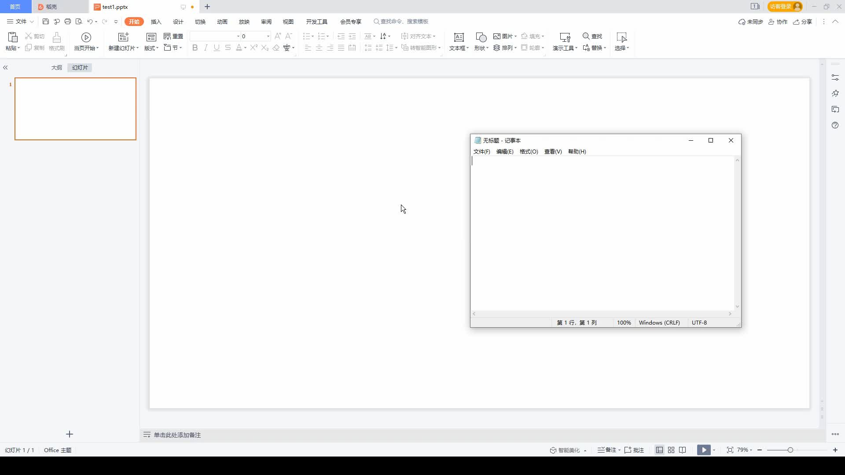Click the subscript icon
The image size is (845, 475).
265,47
